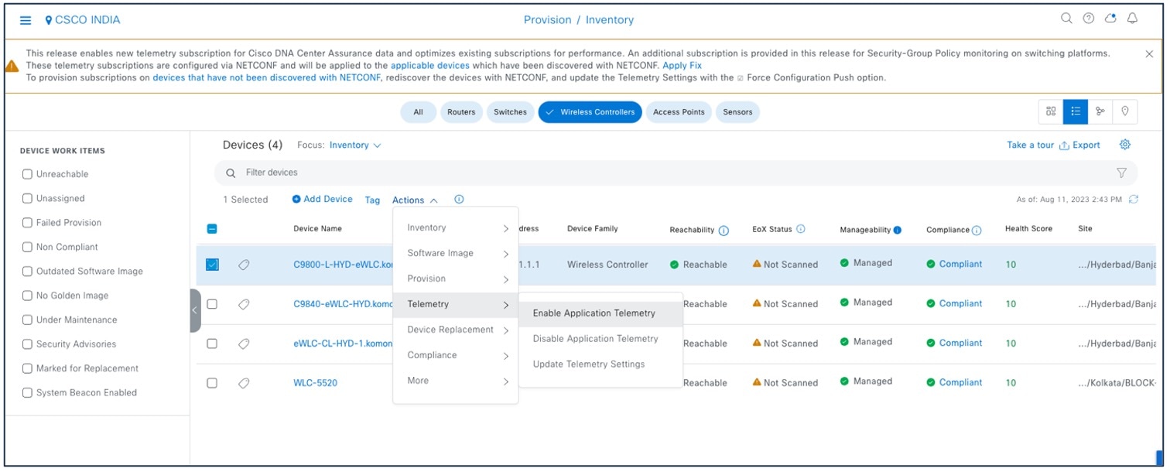Select Enable Application Telemetry menu item

[592, 313]
